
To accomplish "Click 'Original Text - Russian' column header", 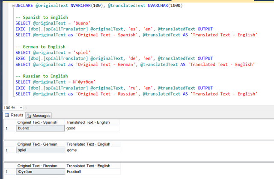I will click(x=40, y=166).
